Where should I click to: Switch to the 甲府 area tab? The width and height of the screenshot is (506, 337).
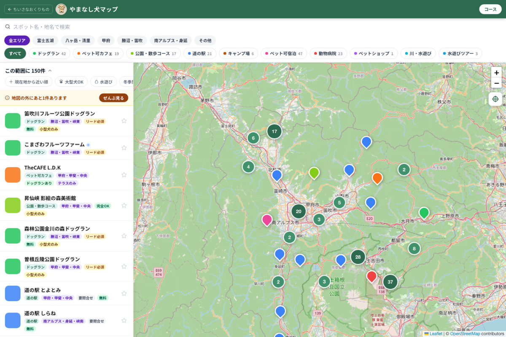[106, 40]
